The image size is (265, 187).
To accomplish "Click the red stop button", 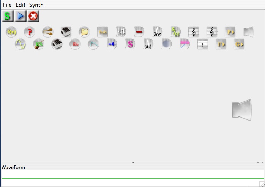I will pos(33,16).
